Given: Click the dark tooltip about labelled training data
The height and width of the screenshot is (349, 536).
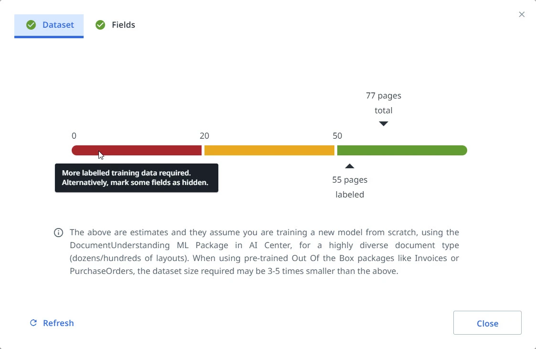Looking at the screenshot, I should [x=137, y=178].
